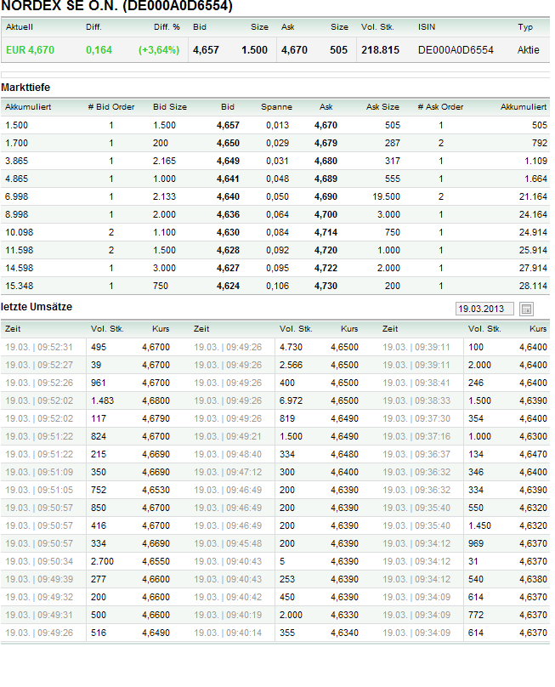555x687 pixels.
Task: Click the Markttiefe section heading
Action: coord(25,88)
